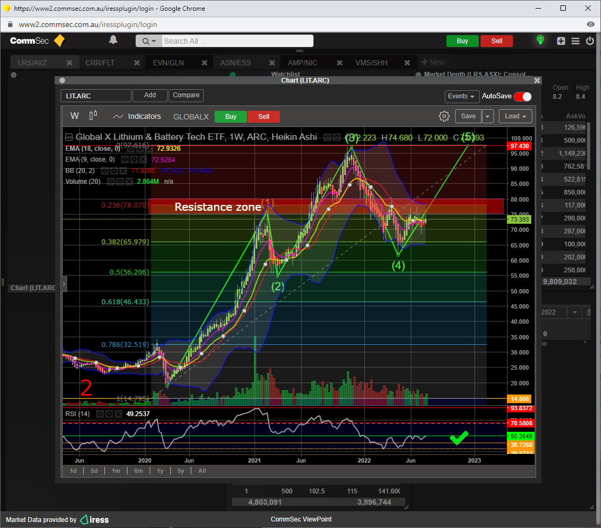
Task: Click the chart window pin circle
Action: click(x=62, y=81)
